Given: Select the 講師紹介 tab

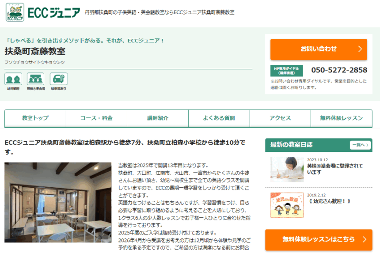Looking at the screenshot, I should click(x=158, y=118).
